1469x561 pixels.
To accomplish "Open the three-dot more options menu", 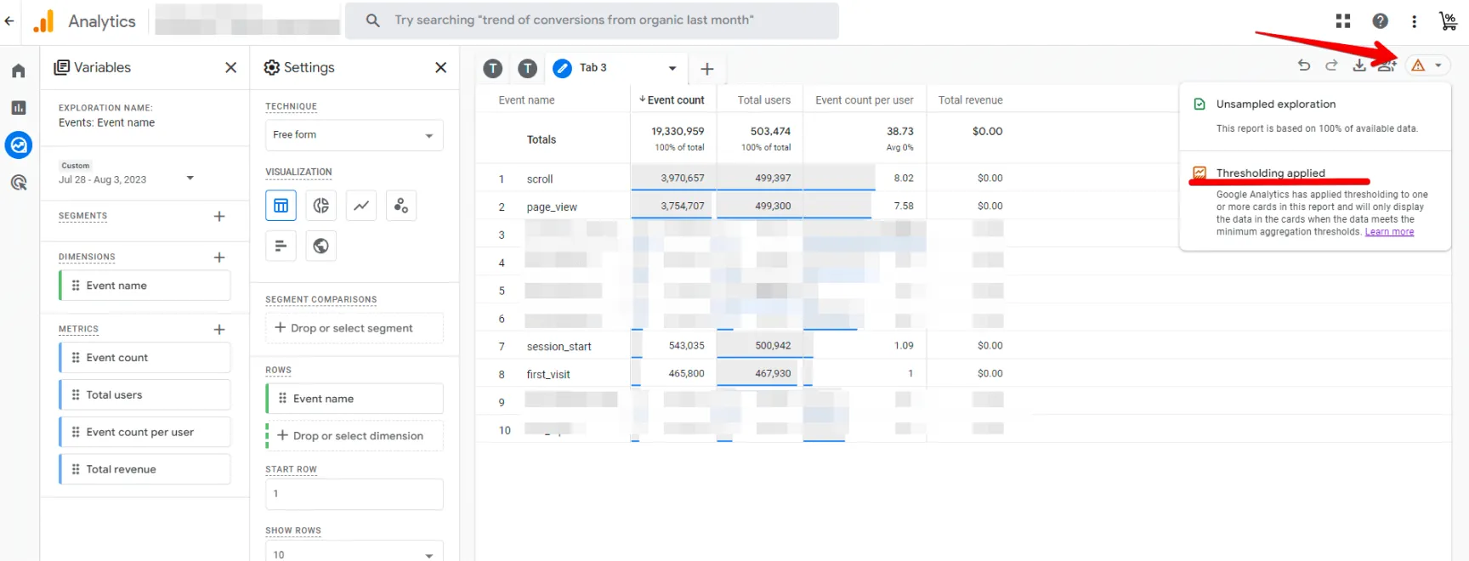I will pos(1415,21).
